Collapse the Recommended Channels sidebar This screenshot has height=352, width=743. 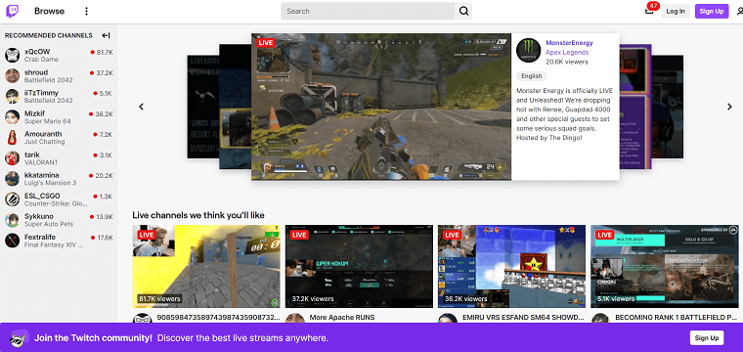click(107, 35)
